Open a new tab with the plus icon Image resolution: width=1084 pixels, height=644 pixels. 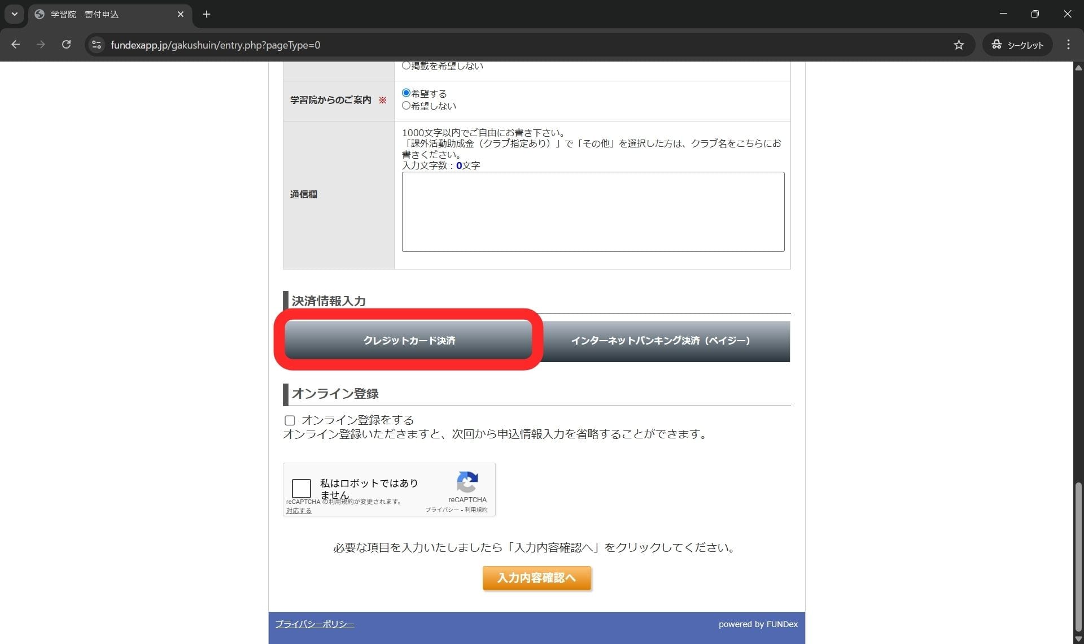207,14
